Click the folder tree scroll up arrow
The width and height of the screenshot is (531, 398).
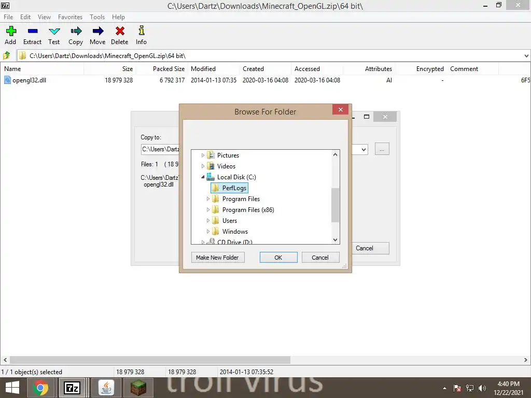[x=336, y=154]
